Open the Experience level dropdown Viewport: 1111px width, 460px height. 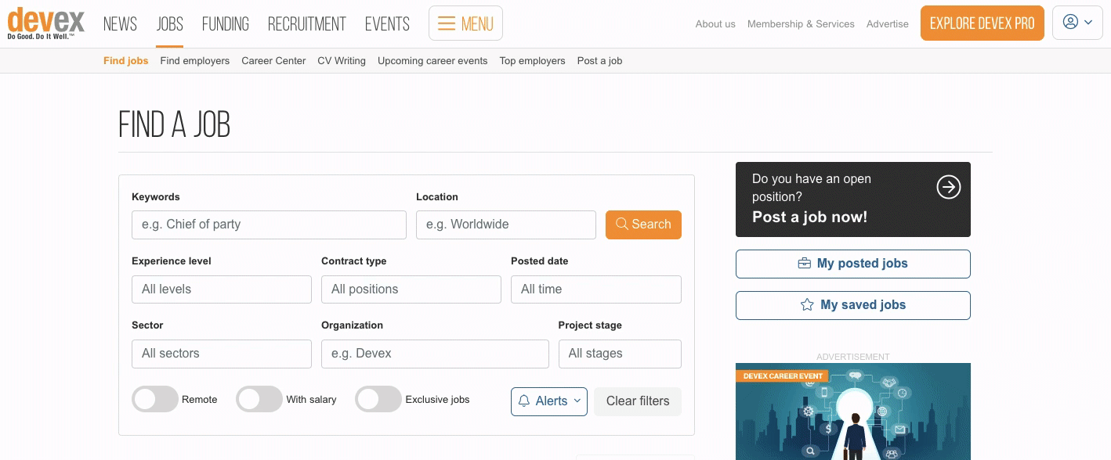(x=222, y=289)
